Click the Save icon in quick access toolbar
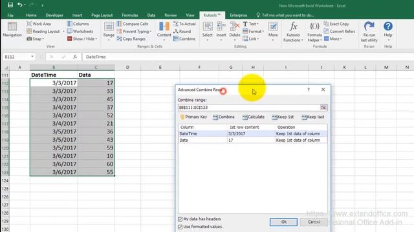414x232 pixels. 10,5
